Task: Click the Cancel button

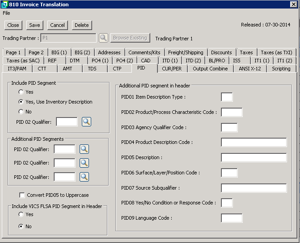Action: (57, 25)
